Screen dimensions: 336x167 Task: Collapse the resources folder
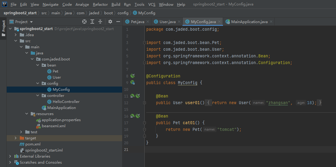27,114
